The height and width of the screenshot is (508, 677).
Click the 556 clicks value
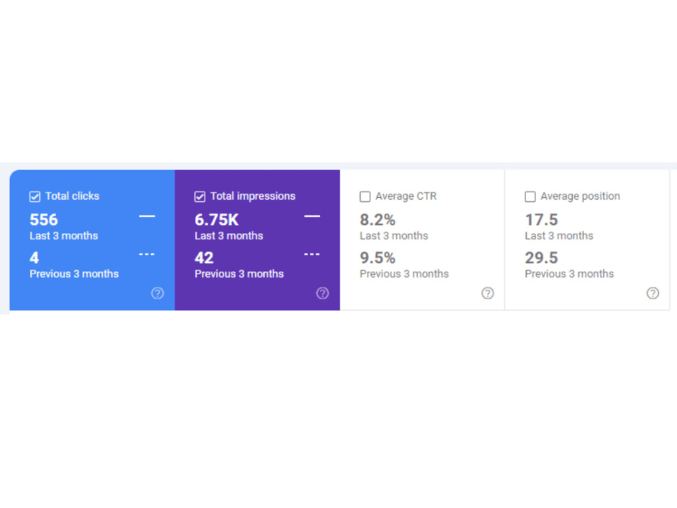coord(43,220)
